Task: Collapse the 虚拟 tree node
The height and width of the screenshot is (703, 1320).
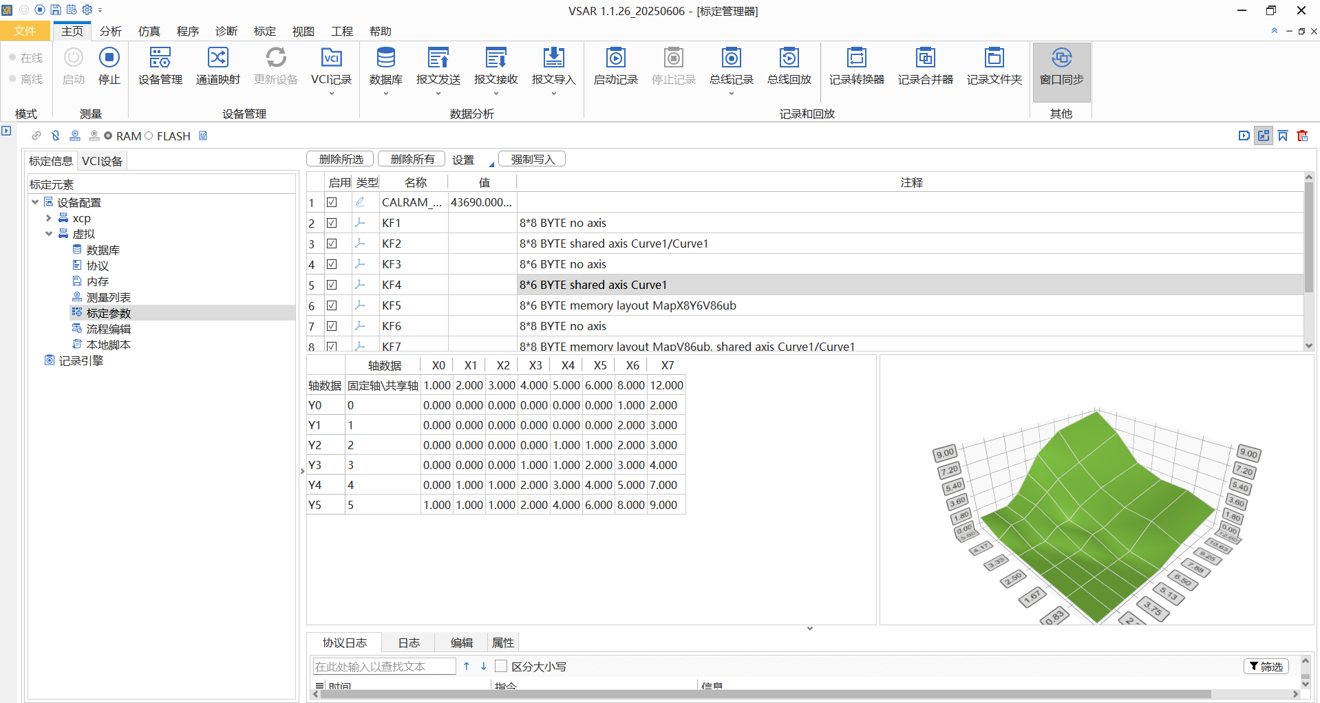Action: [x=48, y=234]
